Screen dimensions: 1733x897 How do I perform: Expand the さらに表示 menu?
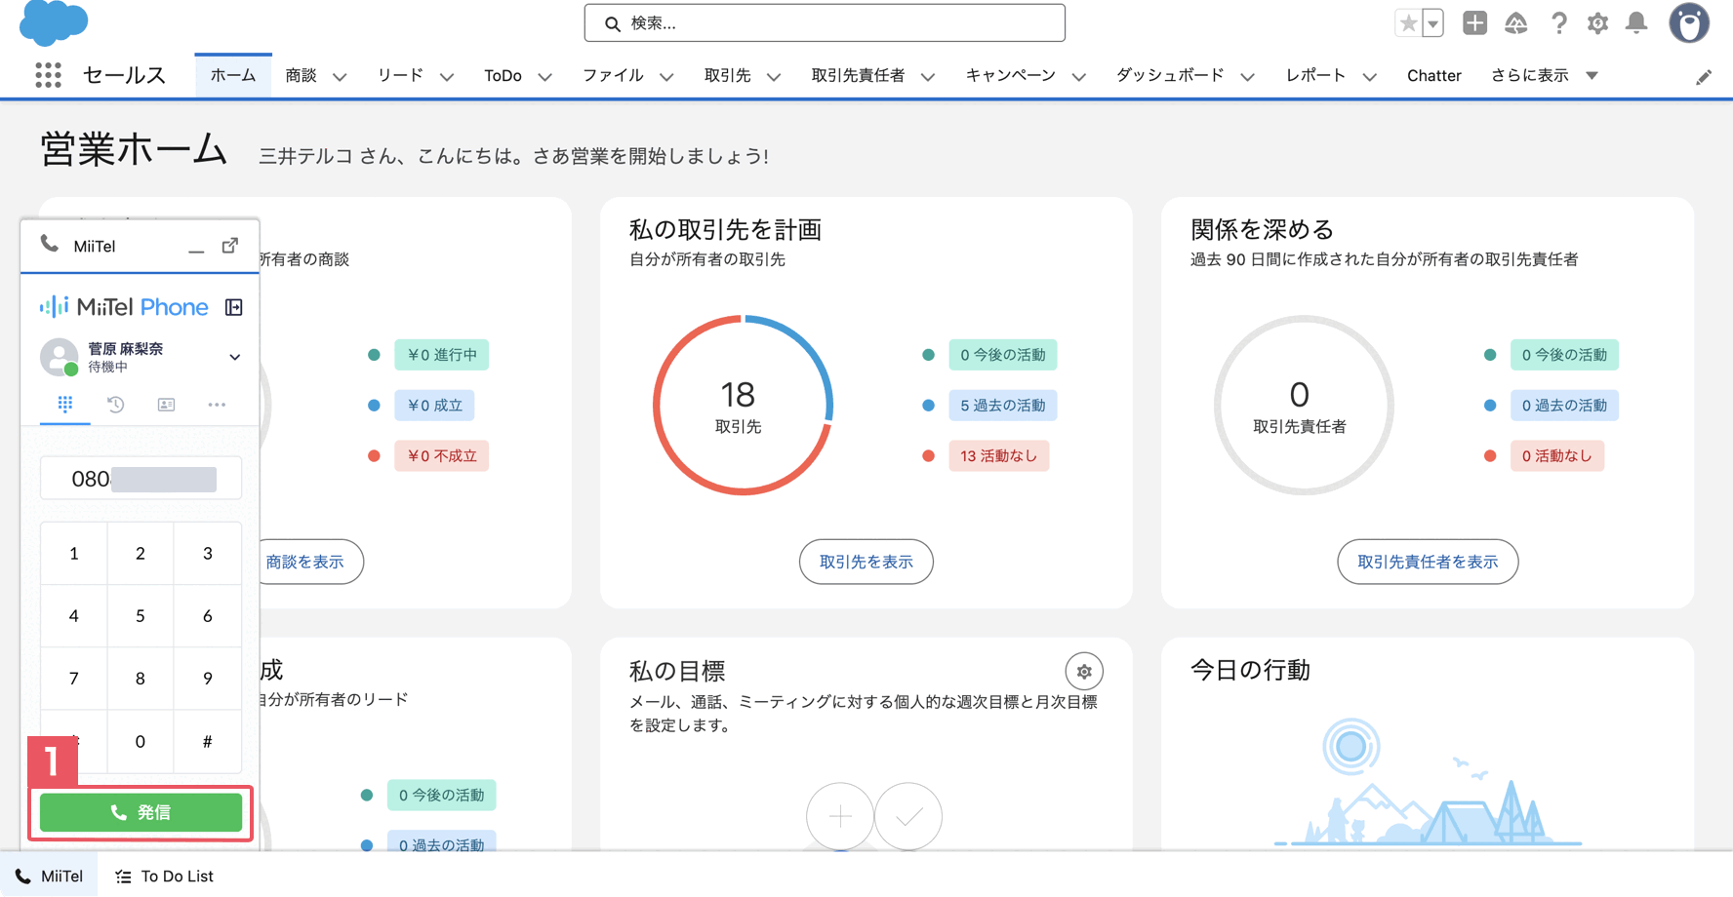click(x=1544, y=75)
